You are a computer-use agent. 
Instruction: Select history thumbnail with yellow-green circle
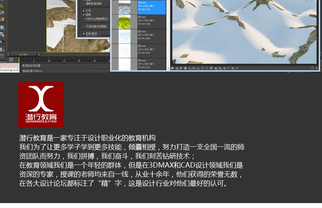point(124,22)
